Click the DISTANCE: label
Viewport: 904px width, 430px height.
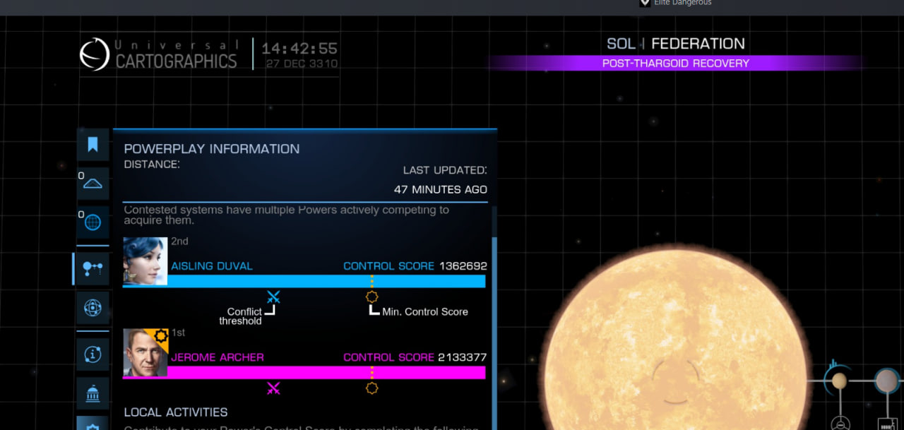pyautogui.click(x=152, y=165)
